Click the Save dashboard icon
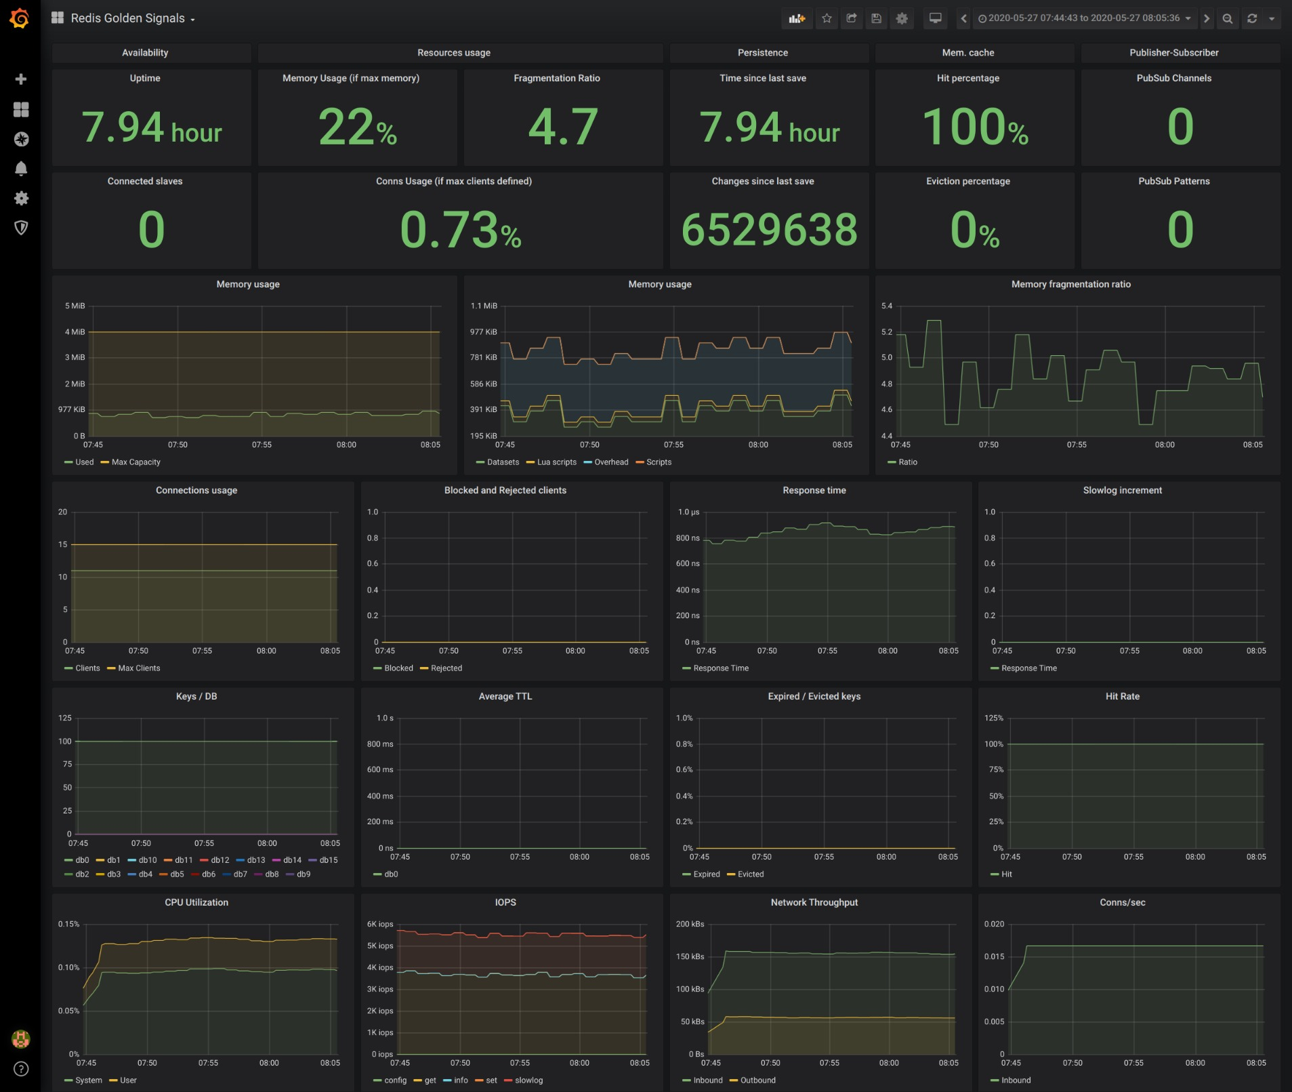This screenshot has width=1292, height=1092. [x=877, y=18]
